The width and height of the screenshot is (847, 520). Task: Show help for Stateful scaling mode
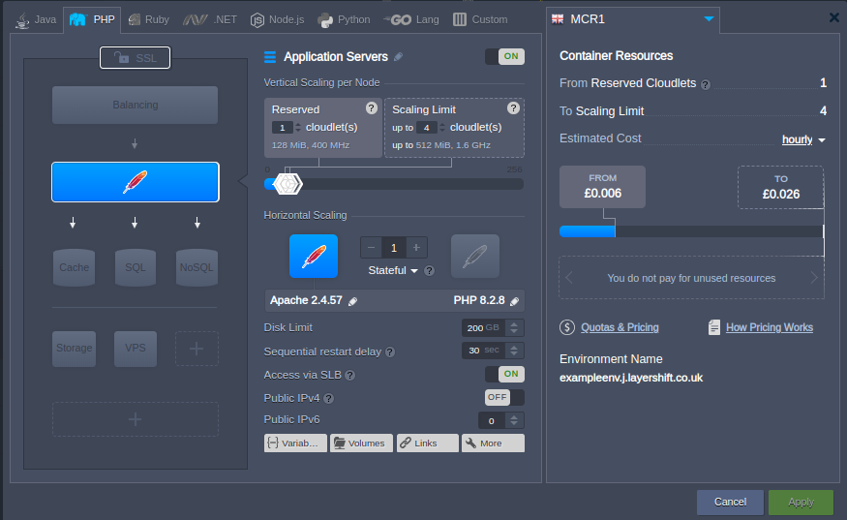tap(429, 271)
